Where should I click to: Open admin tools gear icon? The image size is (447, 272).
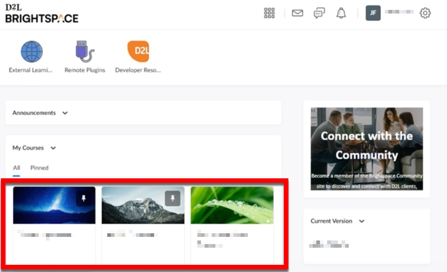coord(425,13)
